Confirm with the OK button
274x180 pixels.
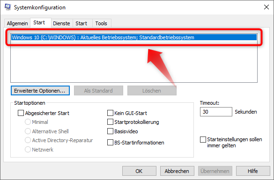[139, 171]
